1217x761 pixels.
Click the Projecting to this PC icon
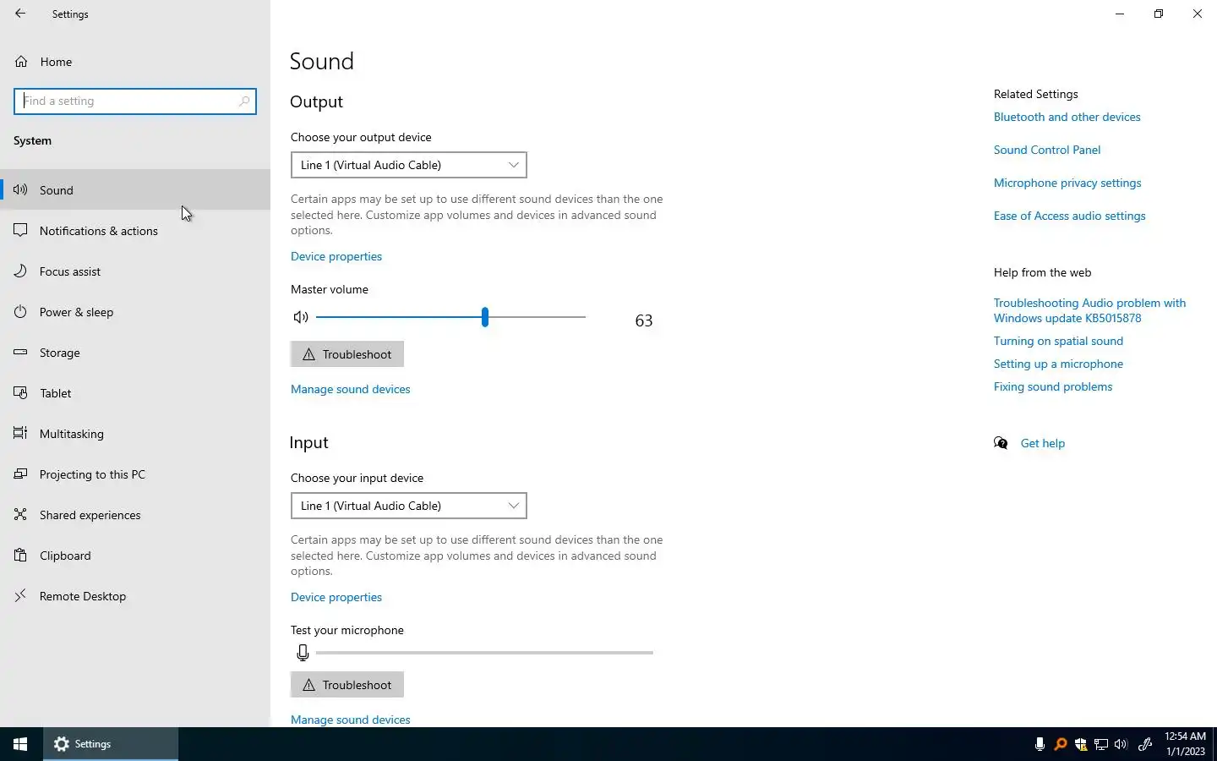(20, 474)
